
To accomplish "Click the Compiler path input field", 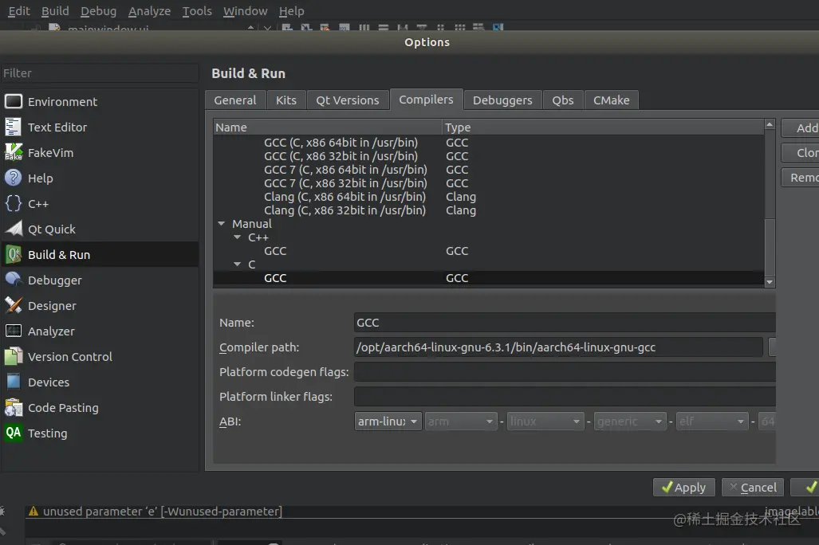I will (558, 347).
